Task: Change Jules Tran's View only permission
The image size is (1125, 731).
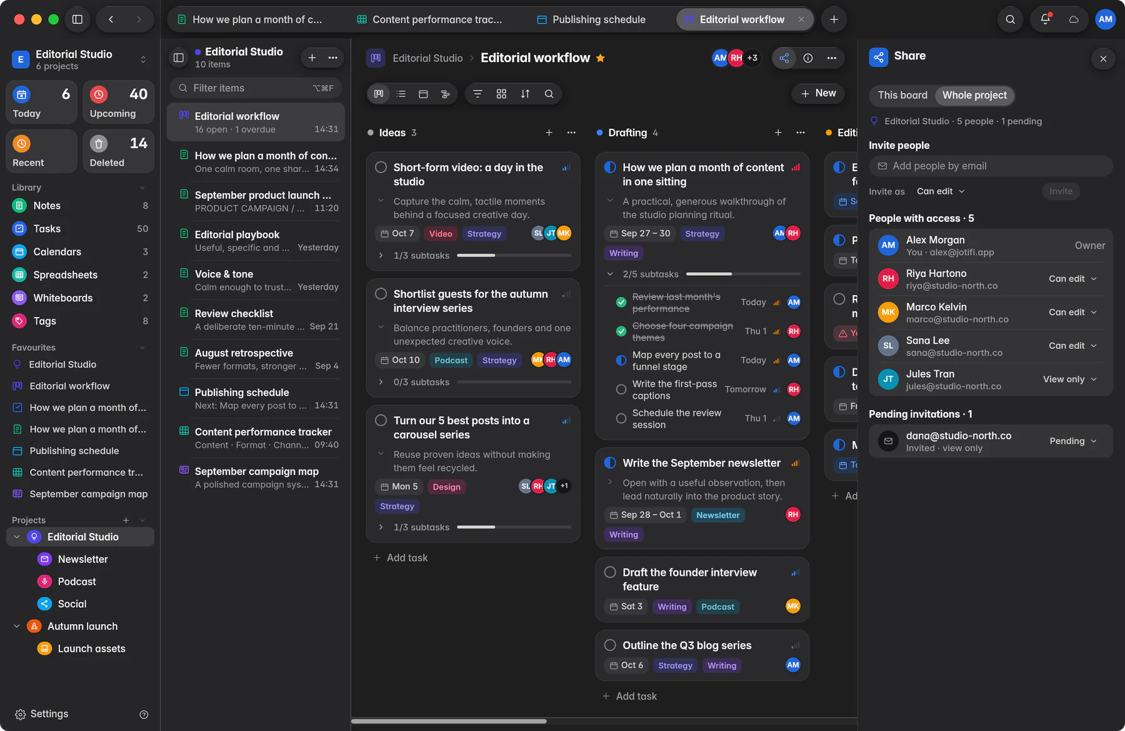Action: pos(1069,380)
